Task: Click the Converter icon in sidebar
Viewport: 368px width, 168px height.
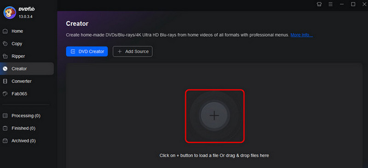Action: click(x=5, y=81)
